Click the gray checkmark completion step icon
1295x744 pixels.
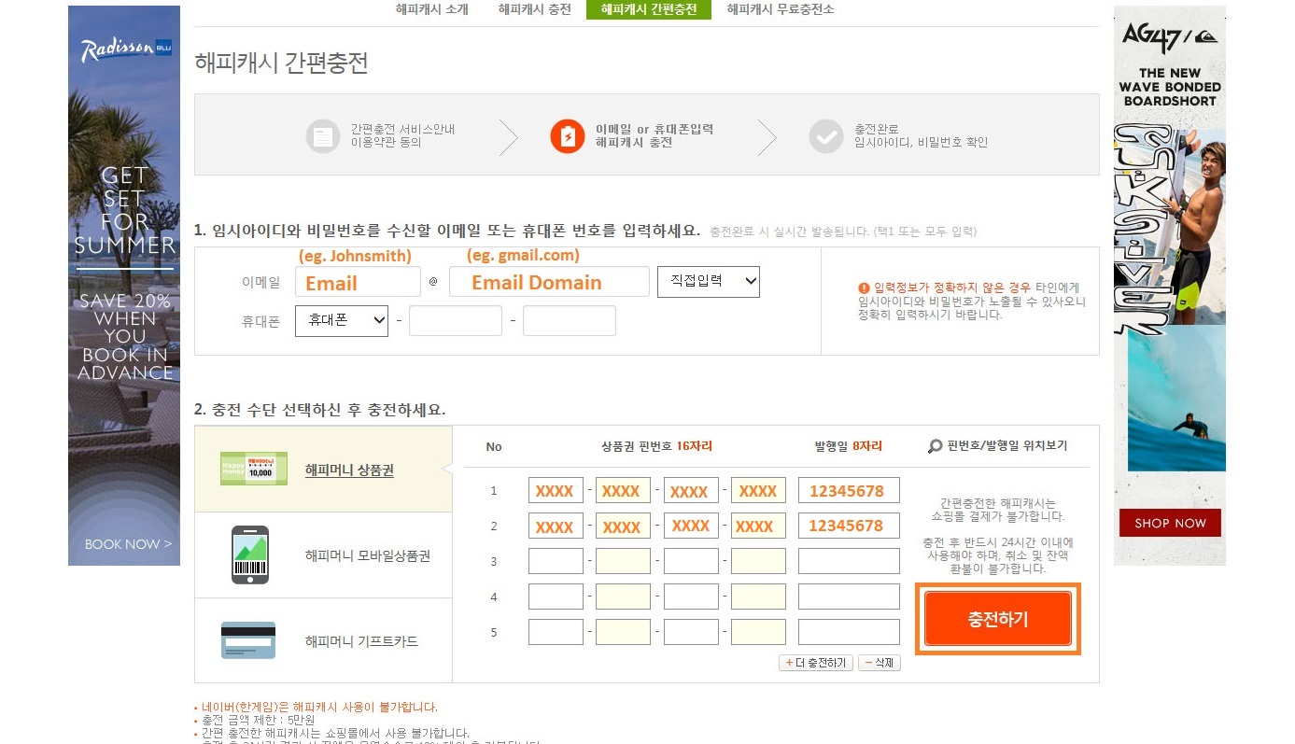826,136
